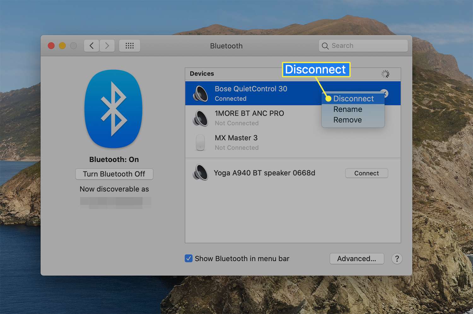Click the Yoga A940 speaker icon
The image size is (473, 314).
pos(200,173)
